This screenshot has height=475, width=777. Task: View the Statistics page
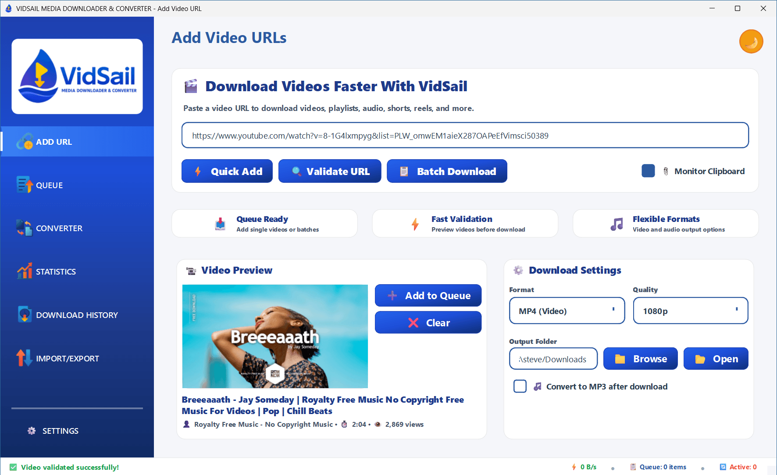click(x=77, y=271)
